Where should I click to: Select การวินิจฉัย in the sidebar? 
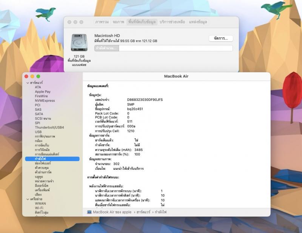tap(42, 150)
